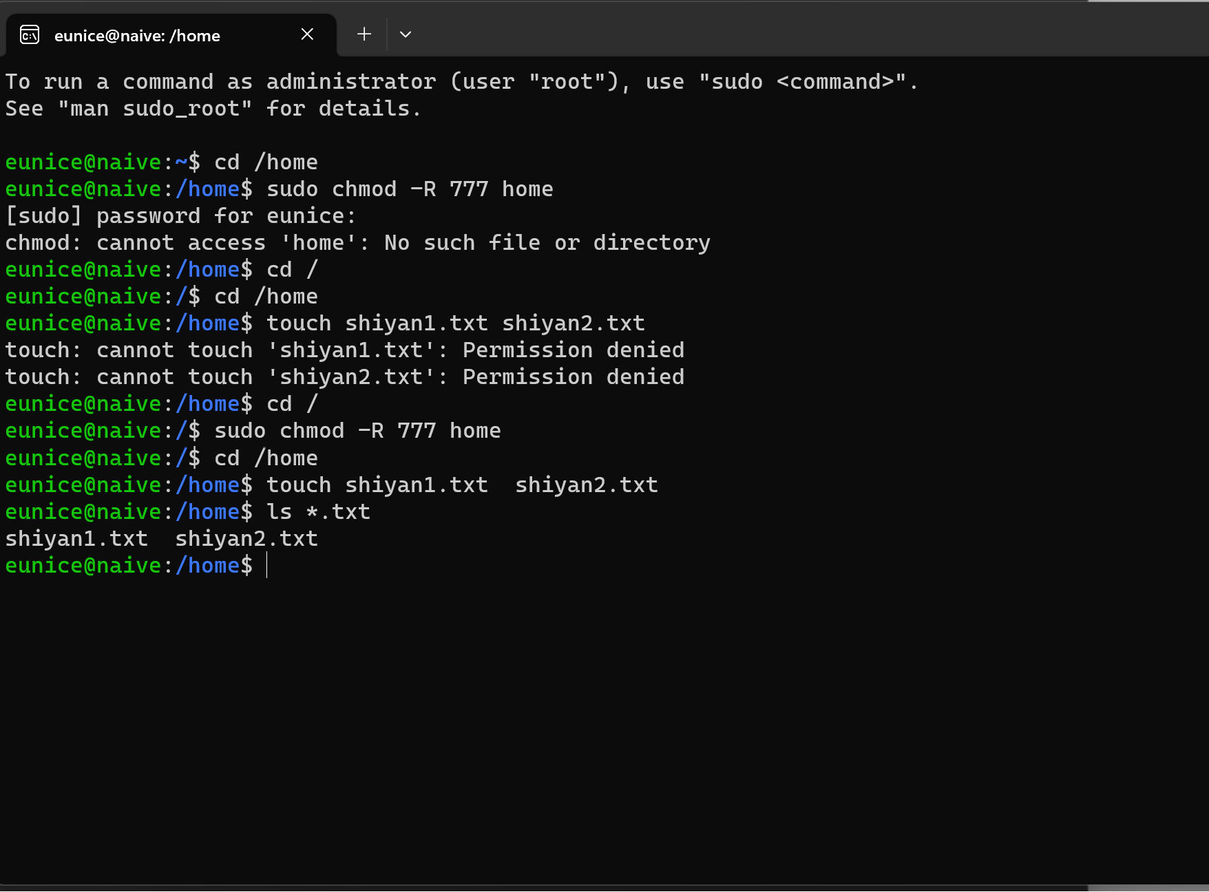Image resolution: width=1209 pixels, height=892 pixels.
Task: Click "Permission denied" on the shiyan1.txt error line
Action: point(573,350)
